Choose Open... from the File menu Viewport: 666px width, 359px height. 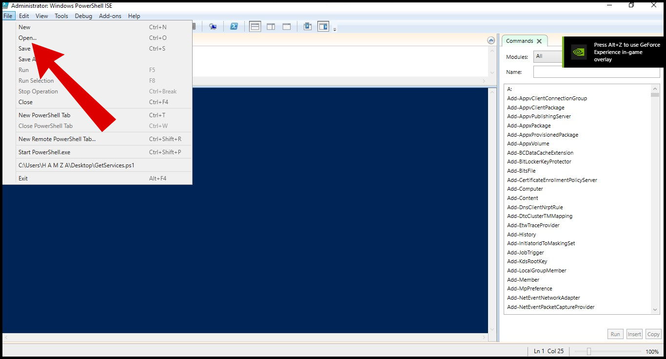click(x=27, y=38)
